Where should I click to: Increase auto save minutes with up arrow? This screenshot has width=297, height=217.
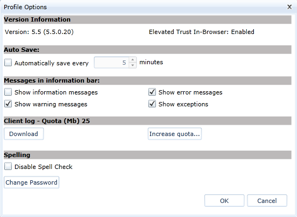(133, 59)
